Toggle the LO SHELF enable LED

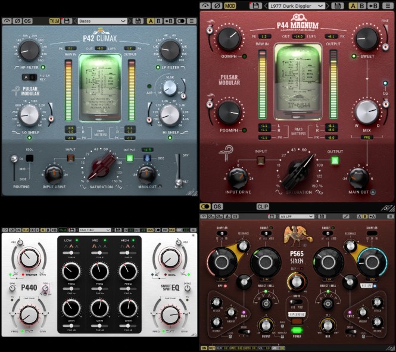[30, 138]
